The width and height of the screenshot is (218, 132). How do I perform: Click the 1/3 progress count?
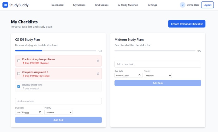100,51
